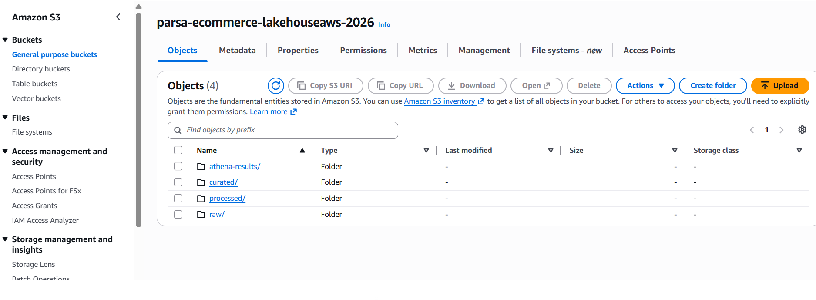816x300 pixels.
Task: Go to next page arrow
Action: pyautogui.click(x=782, y=130)
